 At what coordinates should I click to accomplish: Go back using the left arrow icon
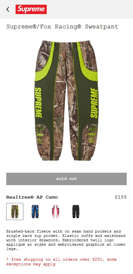point(8,9)
